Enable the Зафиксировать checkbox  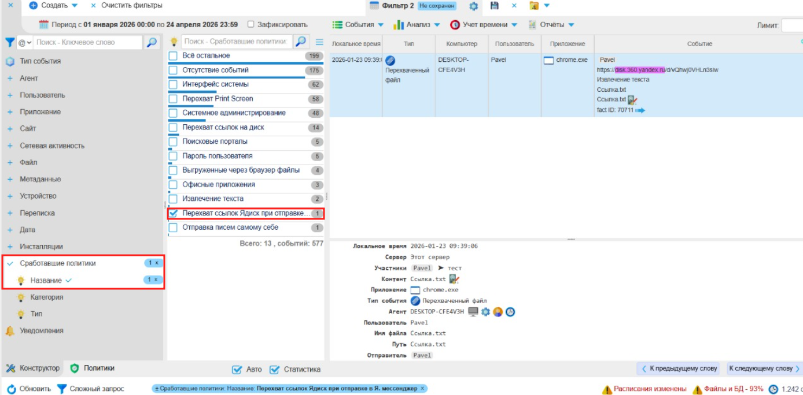click(x=251, y=25)
